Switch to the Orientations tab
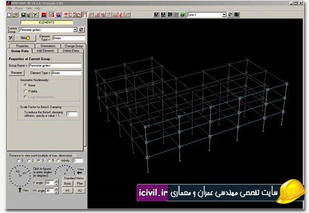Viewport: 309px width, 213px height. [x=48, y=46]
